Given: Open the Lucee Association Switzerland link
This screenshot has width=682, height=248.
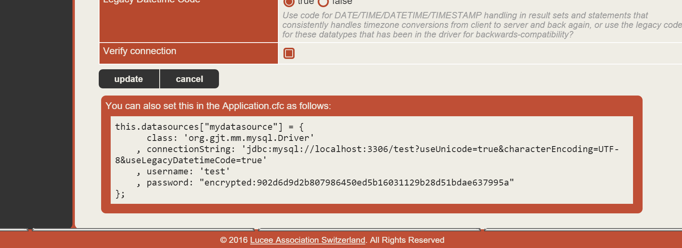Looking at the screenshot, I should click(307, 240).
